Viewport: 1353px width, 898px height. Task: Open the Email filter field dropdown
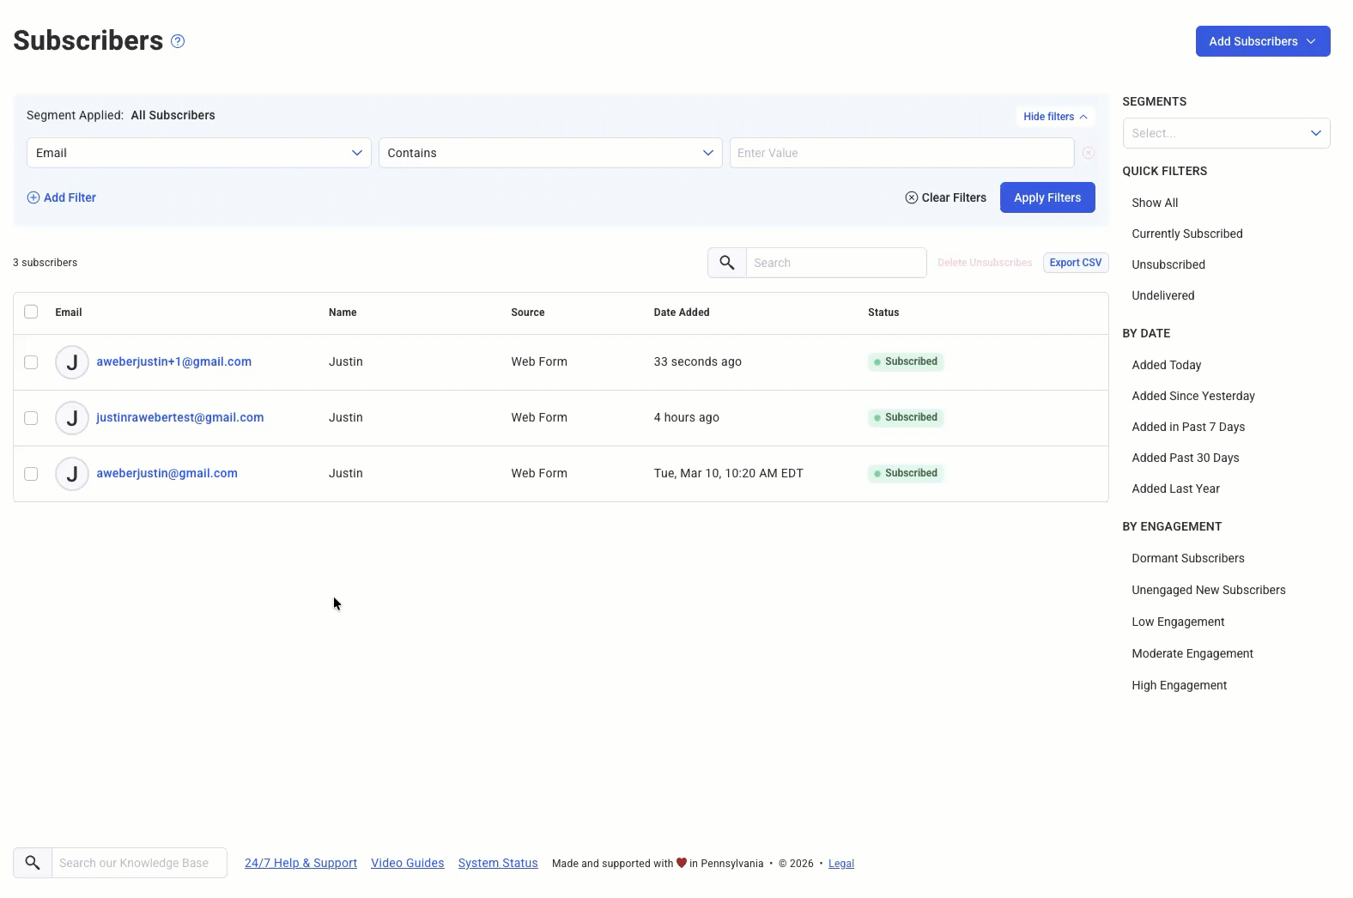[199, 153]
